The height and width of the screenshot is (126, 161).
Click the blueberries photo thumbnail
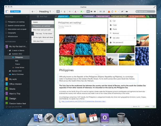point(142,56)
